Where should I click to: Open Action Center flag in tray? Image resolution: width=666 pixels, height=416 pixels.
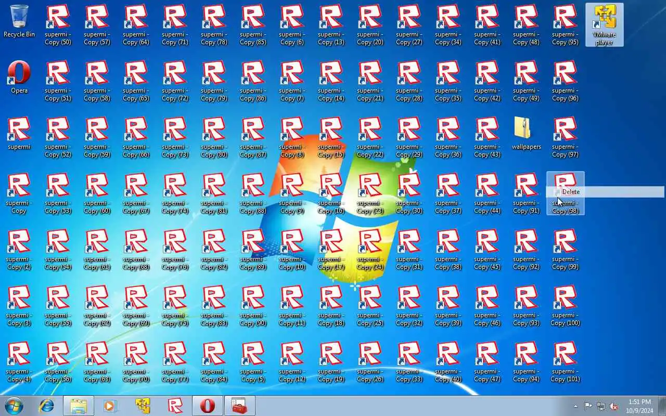588,406
